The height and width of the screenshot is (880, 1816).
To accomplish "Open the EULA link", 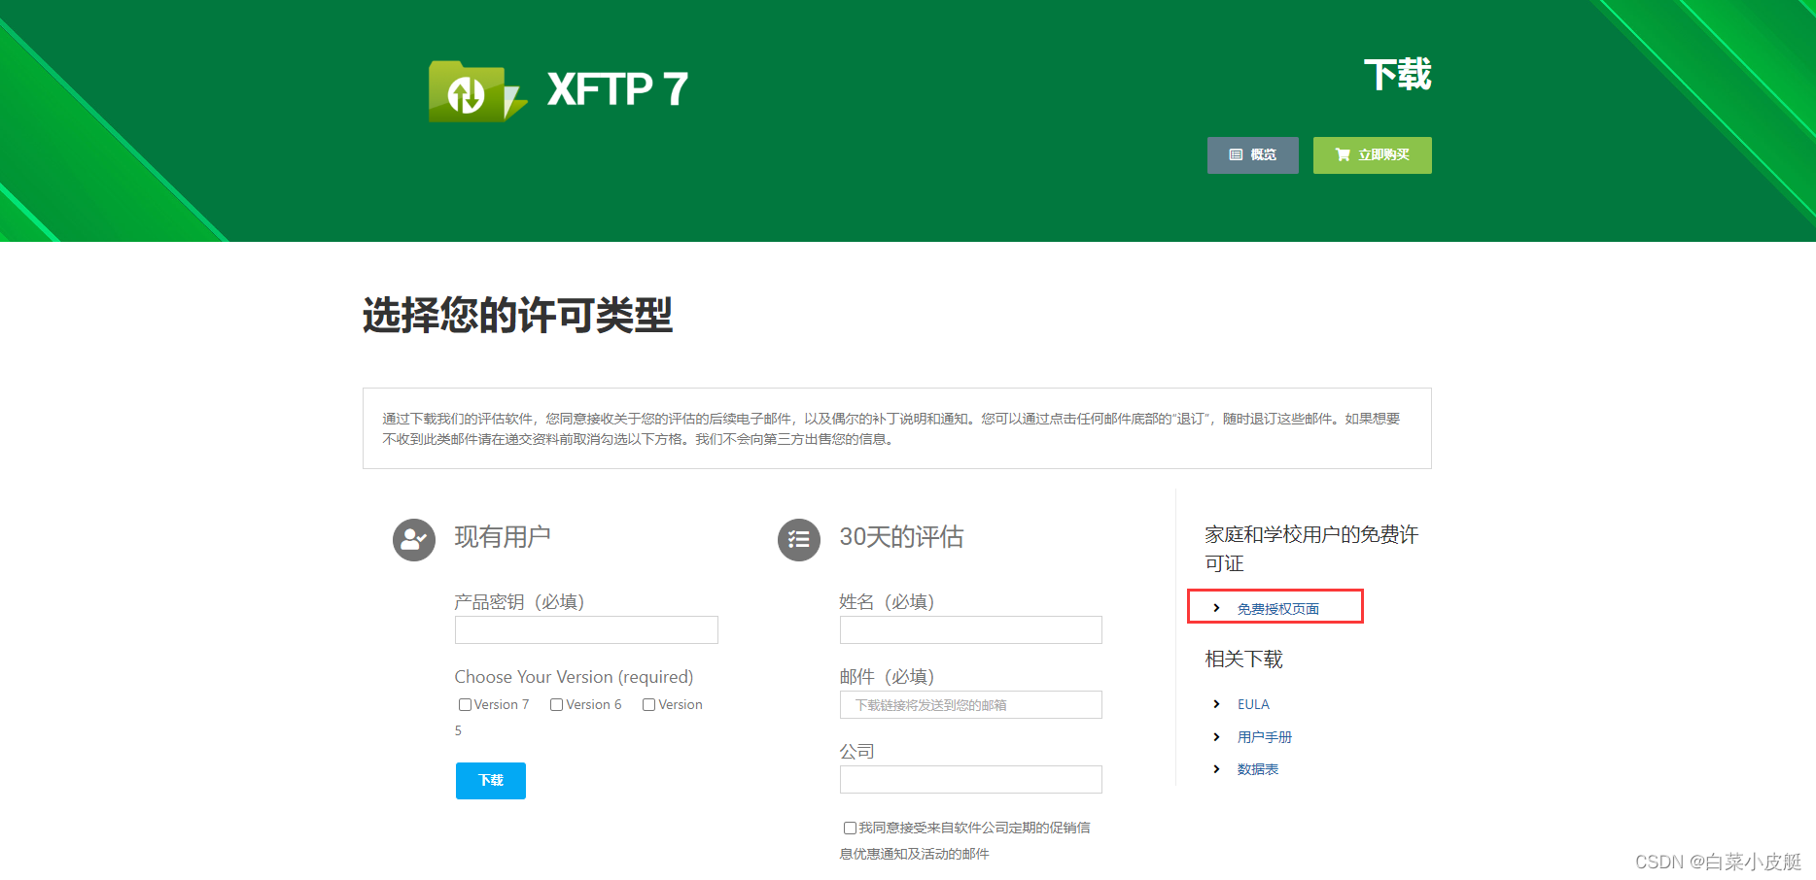I will [1253, 703].
